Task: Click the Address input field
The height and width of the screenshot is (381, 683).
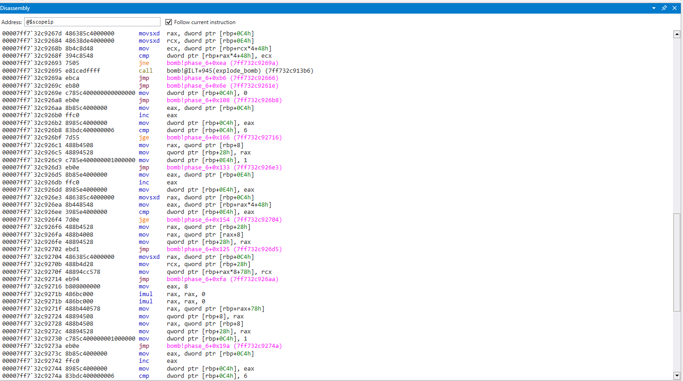Action: click(92, 22)
